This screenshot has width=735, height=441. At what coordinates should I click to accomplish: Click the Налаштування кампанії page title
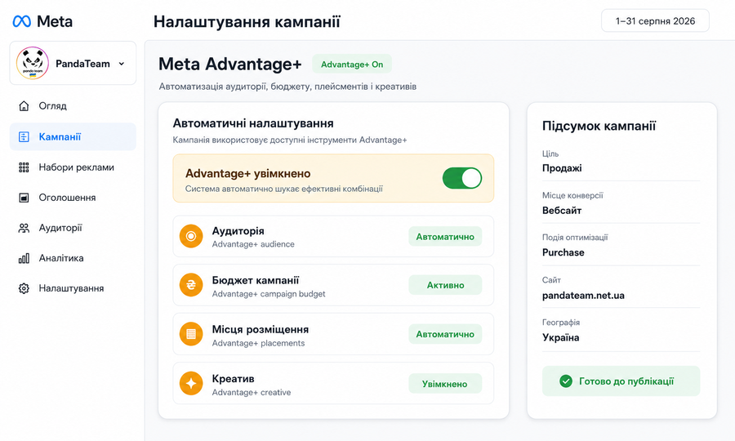pos(247,21)
